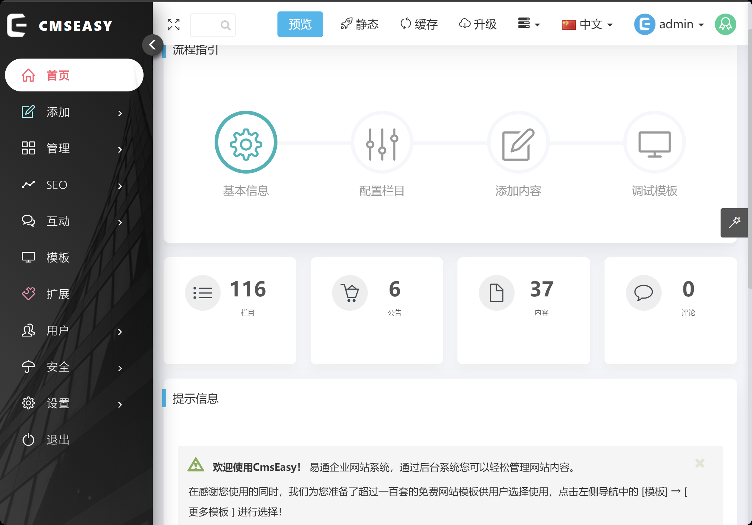The height and width of the screenshot is (525, 752).
Task: Click the basic info gear step icon
Action: point(246,142)
